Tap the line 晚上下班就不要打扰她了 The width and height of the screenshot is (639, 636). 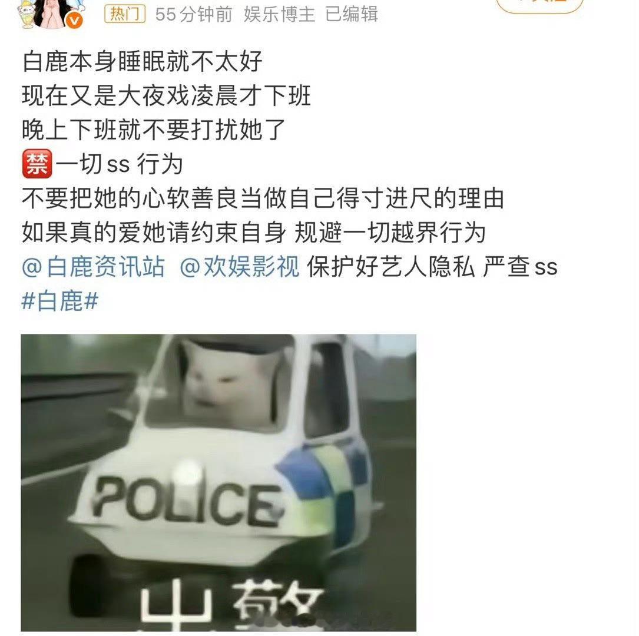[x=154, y=130]
